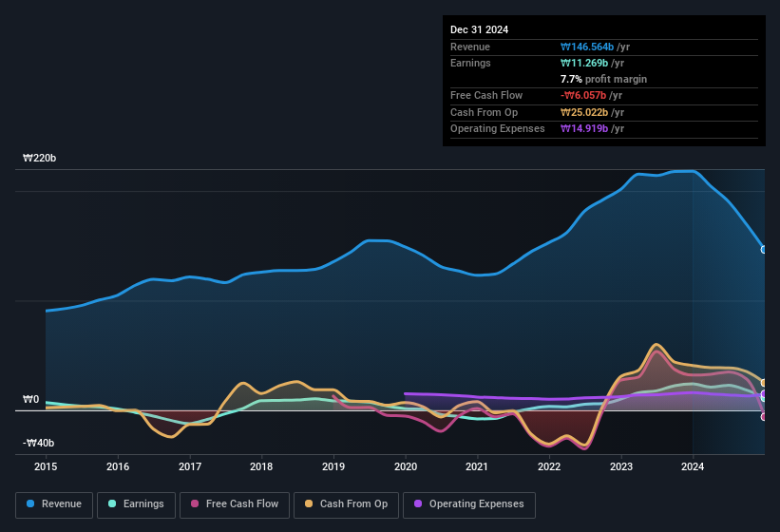Click the -₩6.057b free cash flow value
Image resolution: width=780 pixels, height=532 pixels.
pos(583,95)
